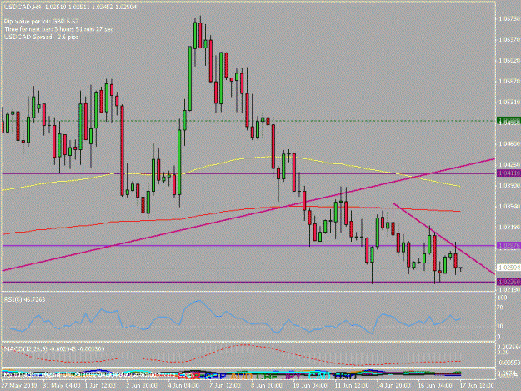Viewport: 521px width, 391px height.
Task: Click the green CHF currency label
Action: click(x=267, y=376)
